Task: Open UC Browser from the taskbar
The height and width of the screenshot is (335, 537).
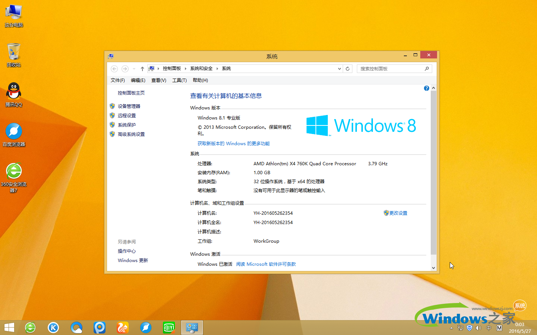Action: (122, 328)
